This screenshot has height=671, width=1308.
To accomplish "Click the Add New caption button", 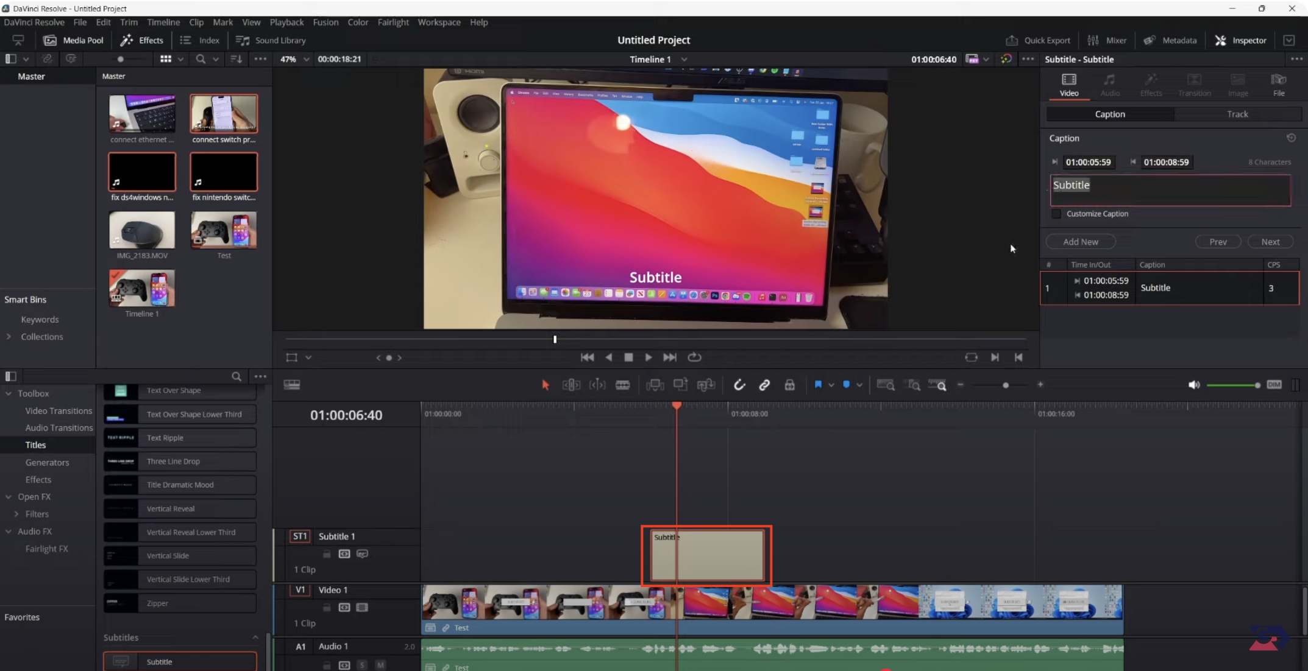I will [x=1080, y=242].
